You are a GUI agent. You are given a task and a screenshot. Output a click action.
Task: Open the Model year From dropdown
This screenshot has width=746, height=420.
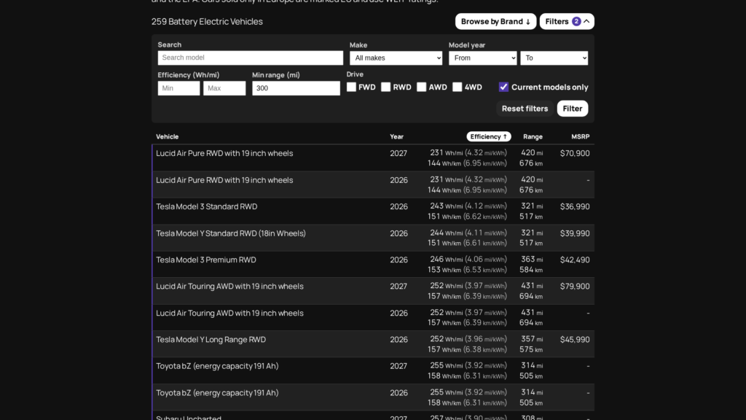[x=482, y=58]
